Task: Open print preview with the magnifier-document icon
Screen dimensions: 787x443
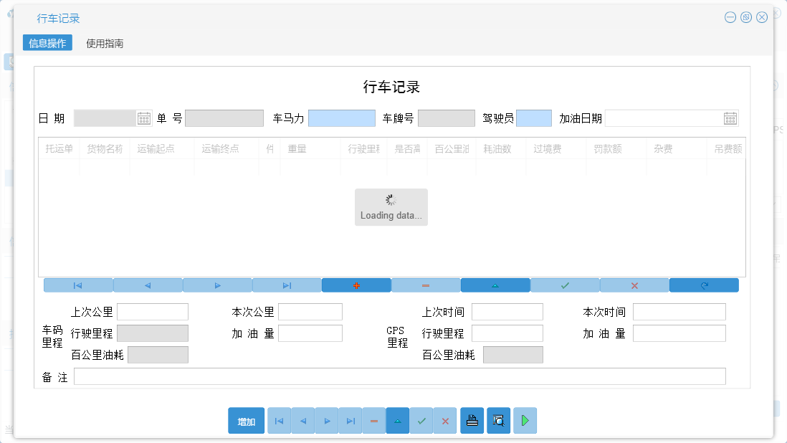Action: 498,420
